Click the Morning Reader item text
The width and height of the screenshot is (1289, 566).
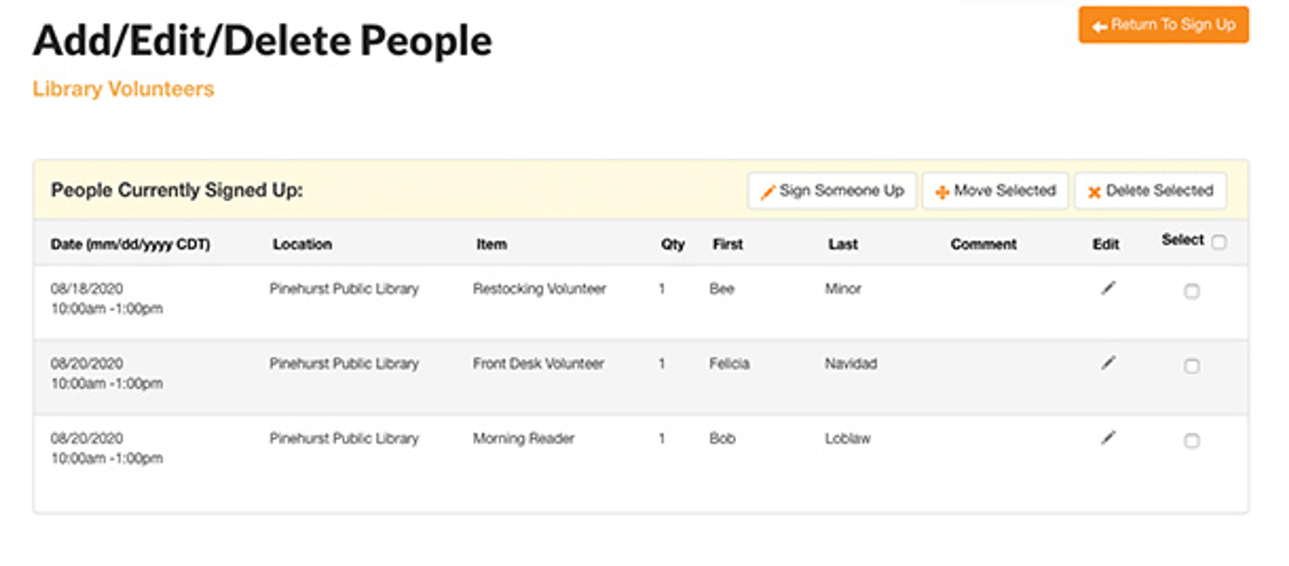tap(523, 439)
